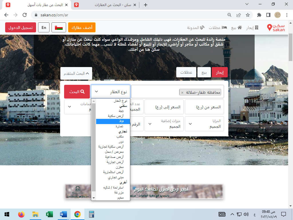Image resolution: width=293 pixels, height=220 pixels.
Task: Click the السعر من (ر.ع) price field
Action: tap(204, 107)
